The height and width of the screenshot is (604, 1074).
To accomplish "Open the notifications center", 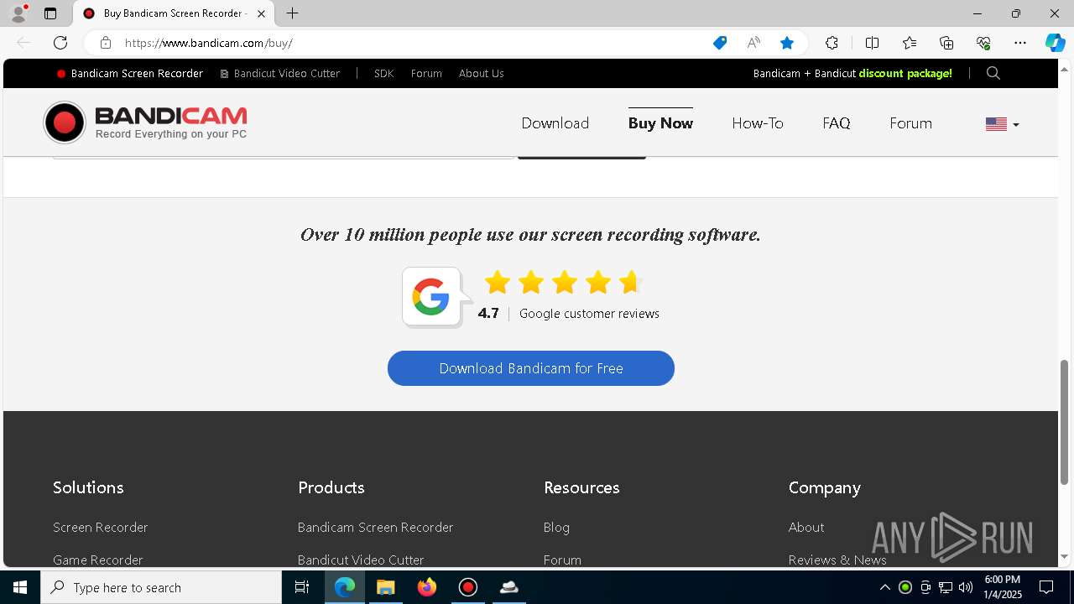I will (x=1046, y=587).
